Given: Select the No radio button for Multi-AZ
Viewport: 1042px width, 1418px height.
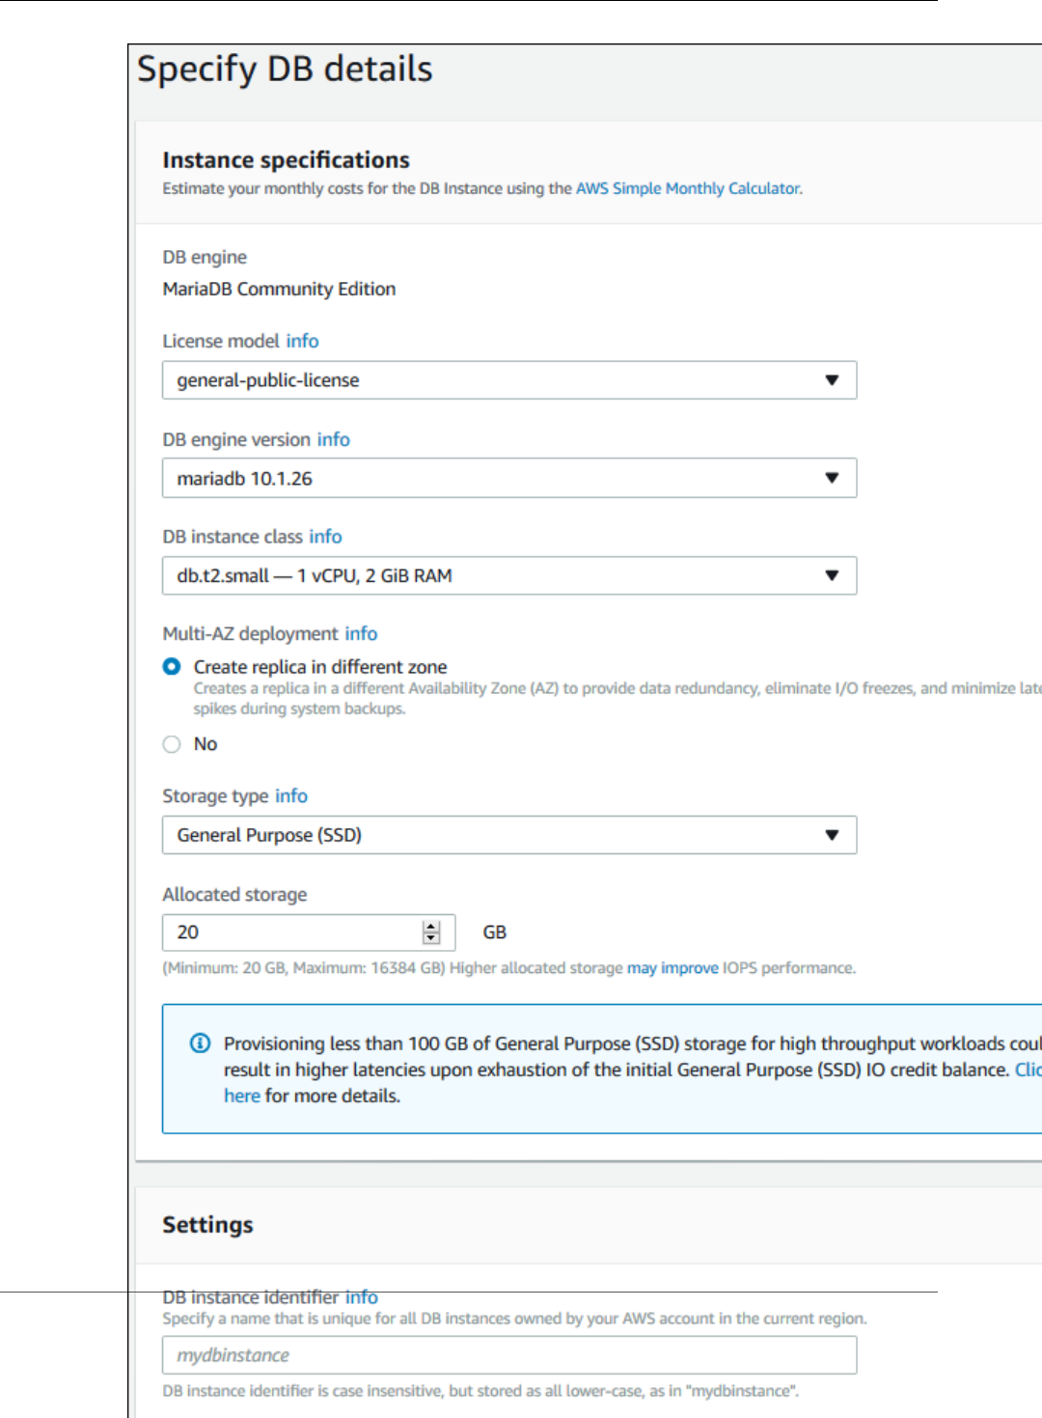Looking at the screenshot, I should tap(172, 744).
